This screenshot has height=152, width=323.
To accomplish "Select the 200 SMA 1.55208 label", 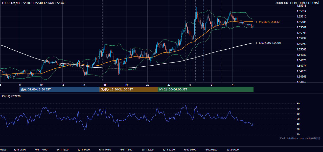I will click(268, 43).
